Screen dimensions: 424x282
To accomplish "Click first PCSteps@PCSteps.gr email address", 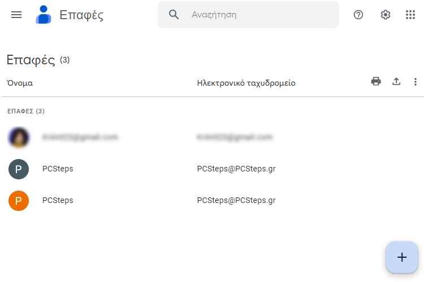I will [236, 169].
